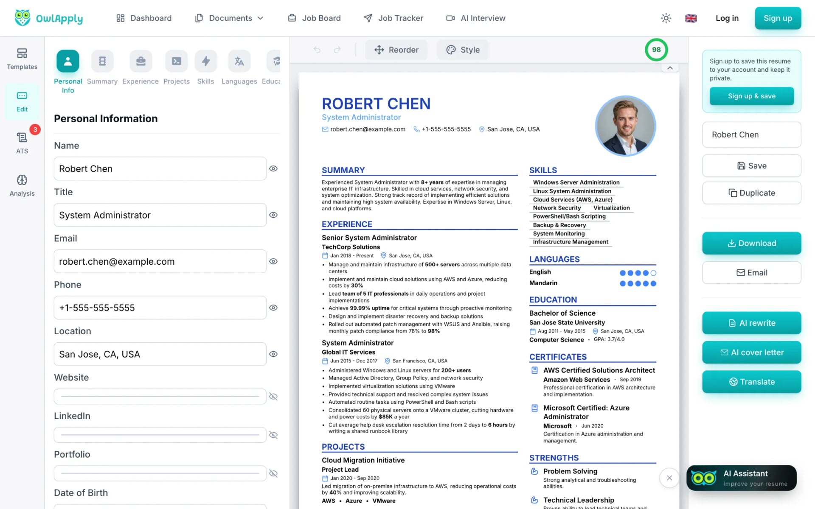Click the undo arrow in the toolbar
This screenshot has height=509, width=815.
pyautogui.click(x=317, y=50)
